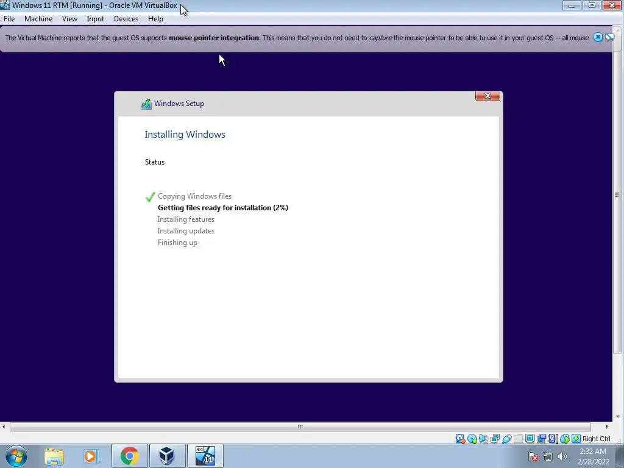Click bold 'mouse pointer integration' notification text
Viewport: 624px width, 468px height.
[214, 38]
